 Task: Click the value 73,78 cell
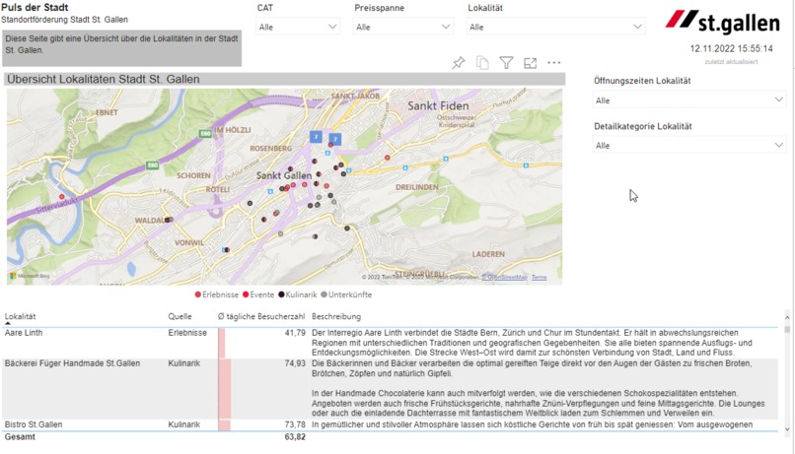click(x=295, y=424)
